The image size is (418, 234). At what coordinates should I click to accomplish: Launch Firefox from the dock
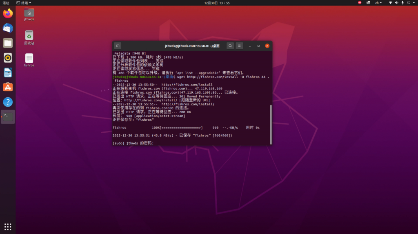(8, 13)
